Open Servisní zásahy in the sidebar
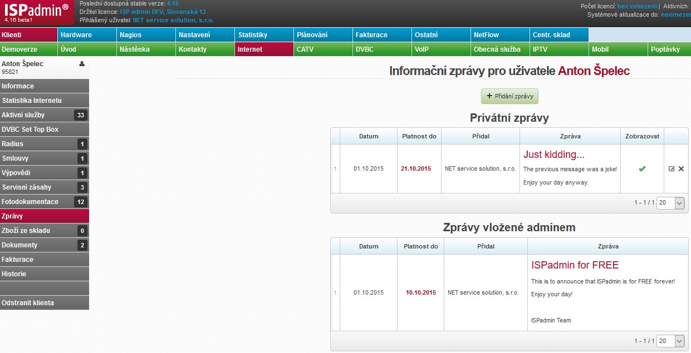This screenshot has height=353, width=691. point(45,187)
